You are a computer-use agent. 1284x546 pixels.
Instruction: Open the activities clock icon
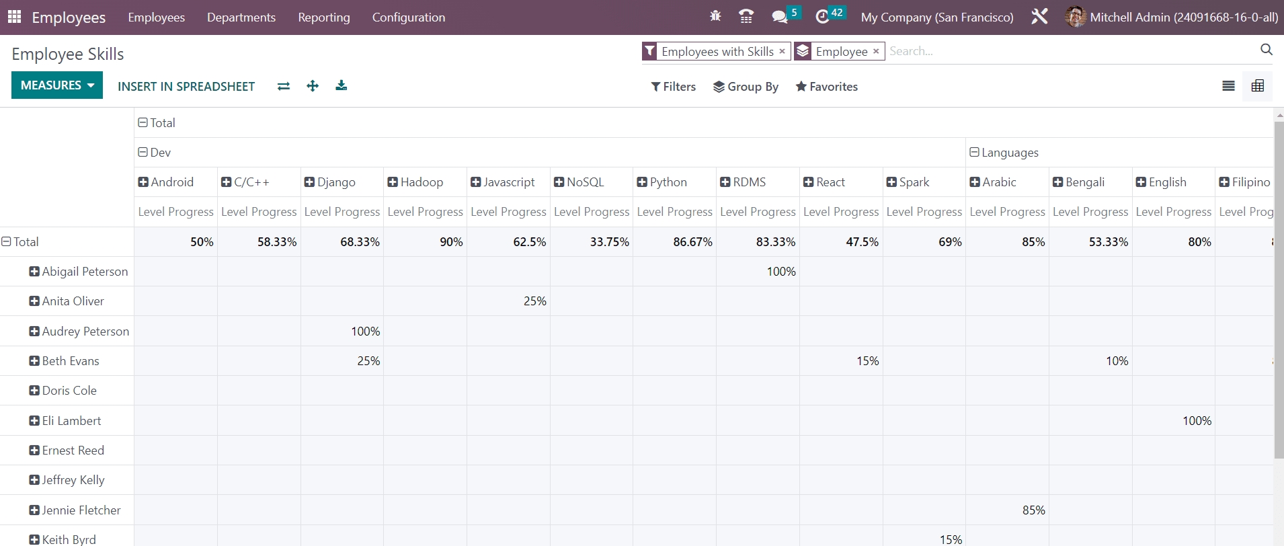(822, 17)
